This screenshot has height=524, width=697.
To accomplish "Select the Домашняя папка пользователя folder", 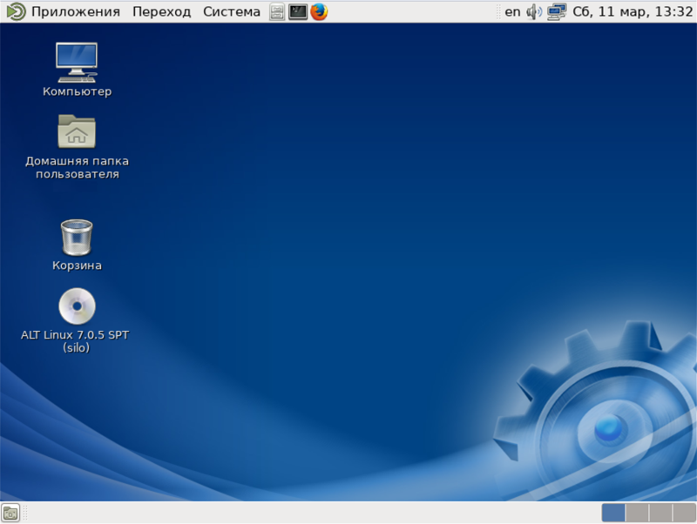I will click(x=77, y=132).
